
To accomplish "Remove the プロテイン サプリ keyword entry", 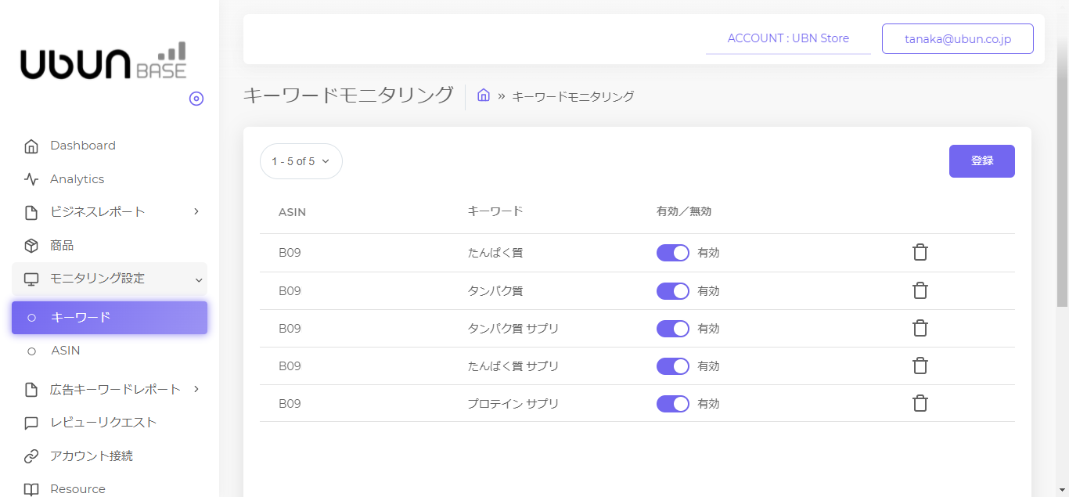I will pyautogui.click(x=920, y=403).
